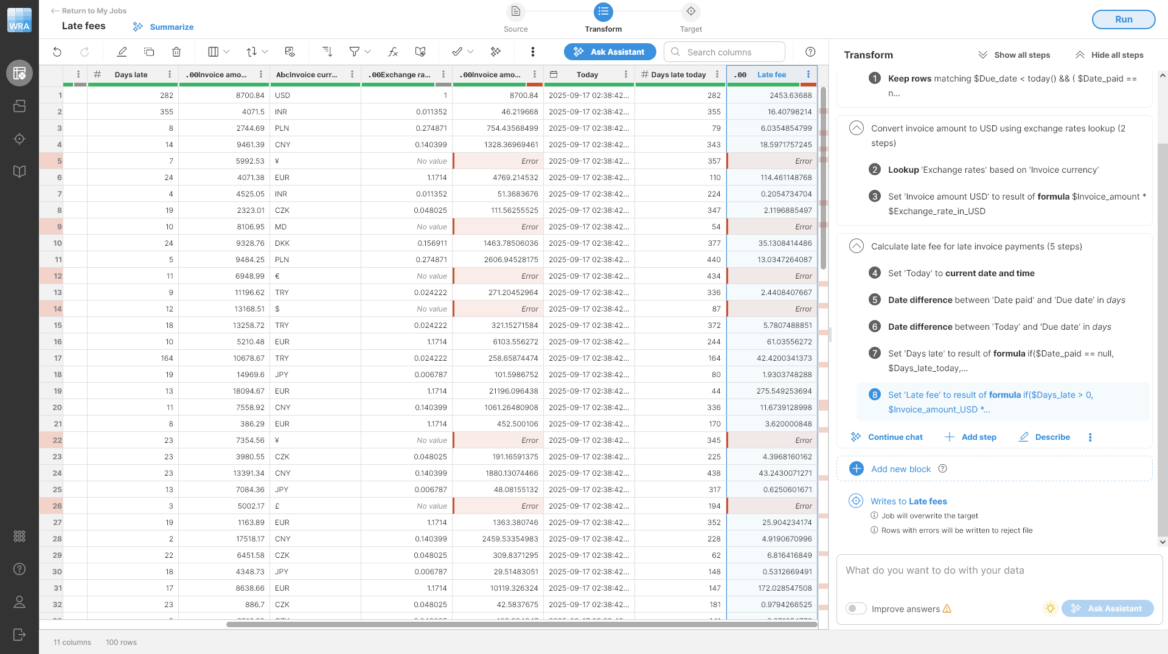The height and width of the screenshot is (654, 1168).
Task: Open the toolbar three-dot overflow menu
Action: click(533, 52)
